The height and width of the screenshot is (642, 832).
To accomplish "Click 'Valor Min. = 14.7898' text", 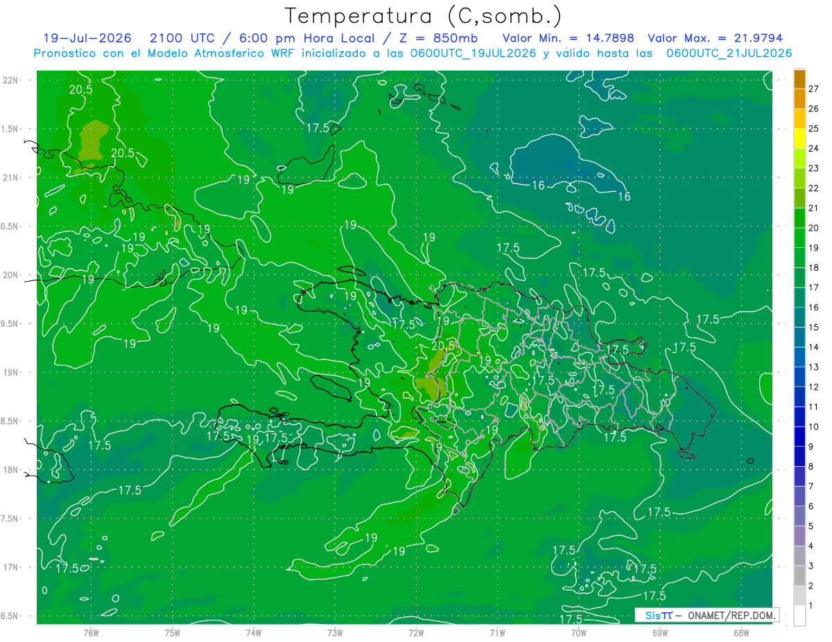I will pos(568,38).
